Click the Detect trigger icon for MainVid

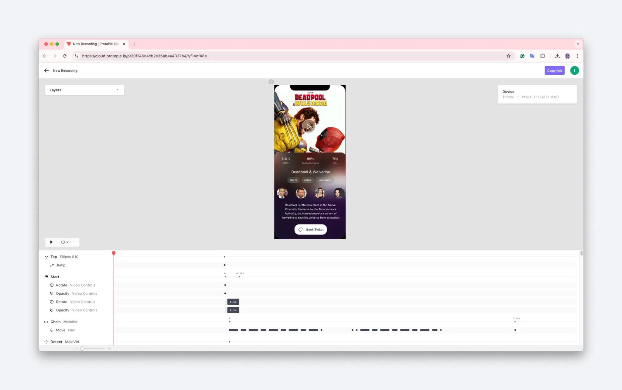(46, 341)
